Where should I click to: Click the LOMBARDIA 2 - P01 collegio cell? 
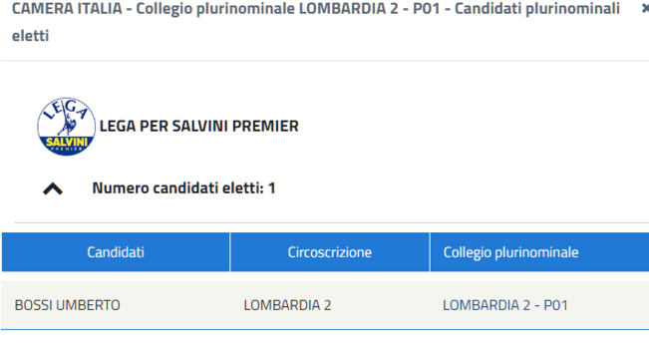coord(505,305)
